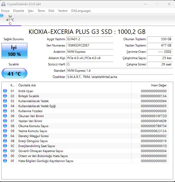The image size is (175, 182).
Task: Open the Tema menu
Action: click(x=41, y=11)
